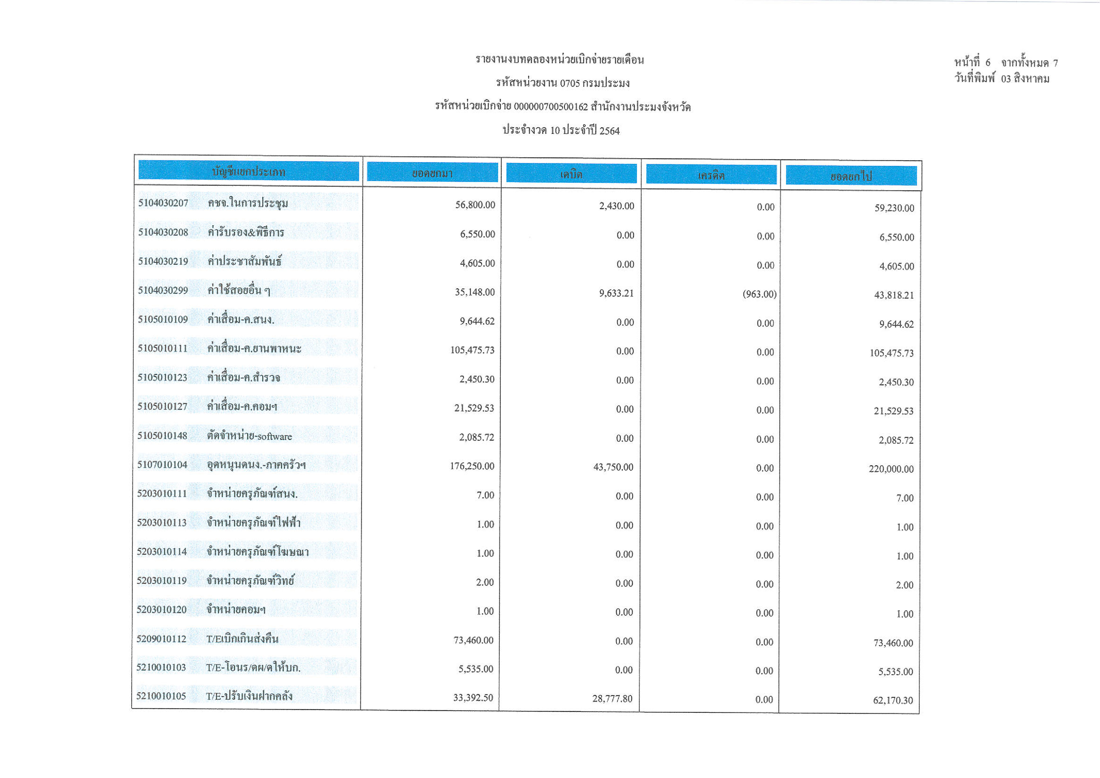Select account code 5104030207
Image resolution: width=1100 pixels, height=778 pixels.
point(163,203)
